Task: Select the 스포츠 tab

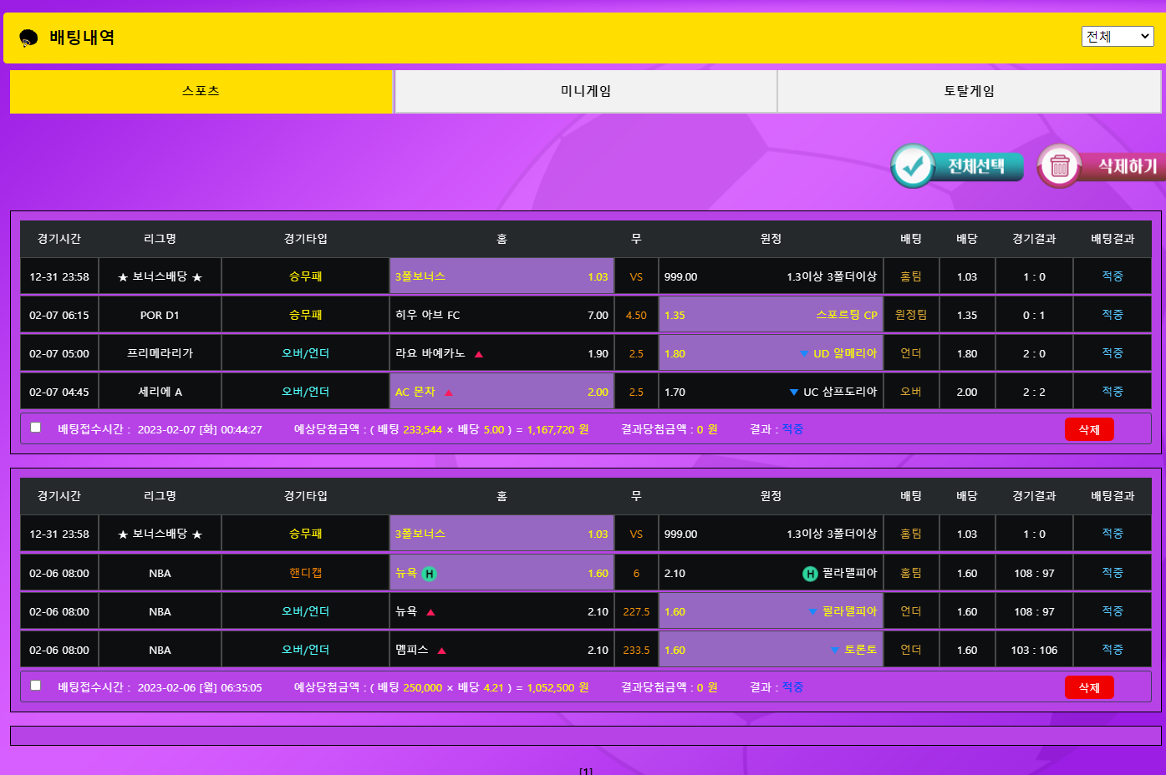Action: click(201, 91)
